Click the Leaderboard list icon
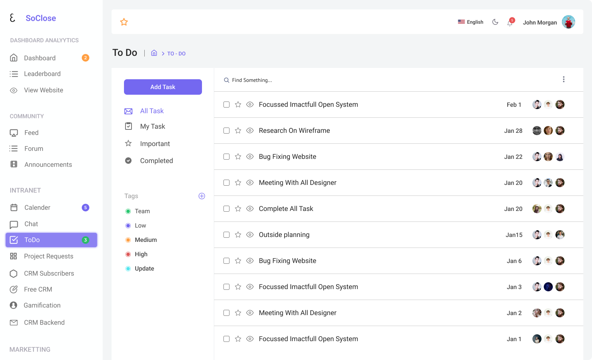 14,74
